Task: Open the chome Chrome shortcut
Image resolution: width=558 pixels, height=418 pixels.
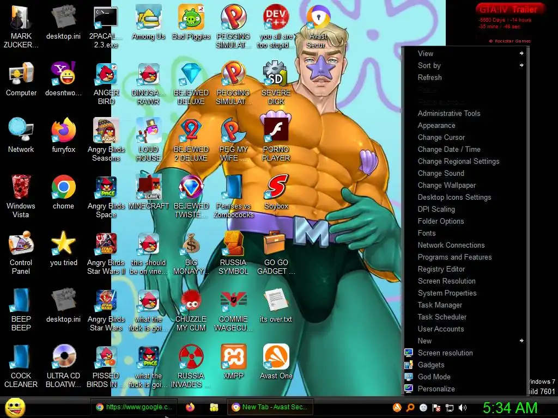Action: click(63, 192)
